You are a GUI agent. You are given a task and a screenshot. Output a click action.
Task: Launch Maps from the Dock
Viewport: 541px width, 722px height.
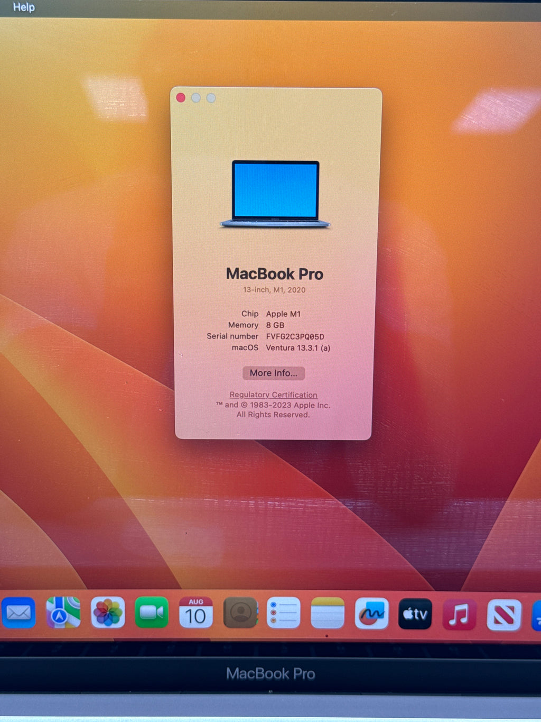click(x=63, y=612)
